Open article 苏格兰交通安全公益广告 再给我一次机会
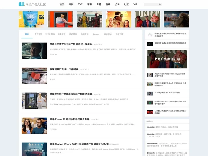This screenshot has width=208, height=156. tap(71, 44)
